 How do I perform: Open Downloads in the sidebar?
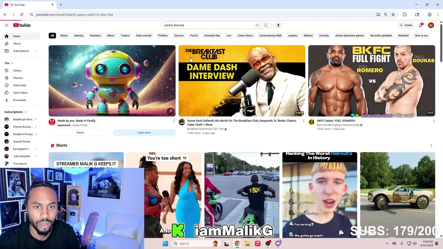pos(21,100)
